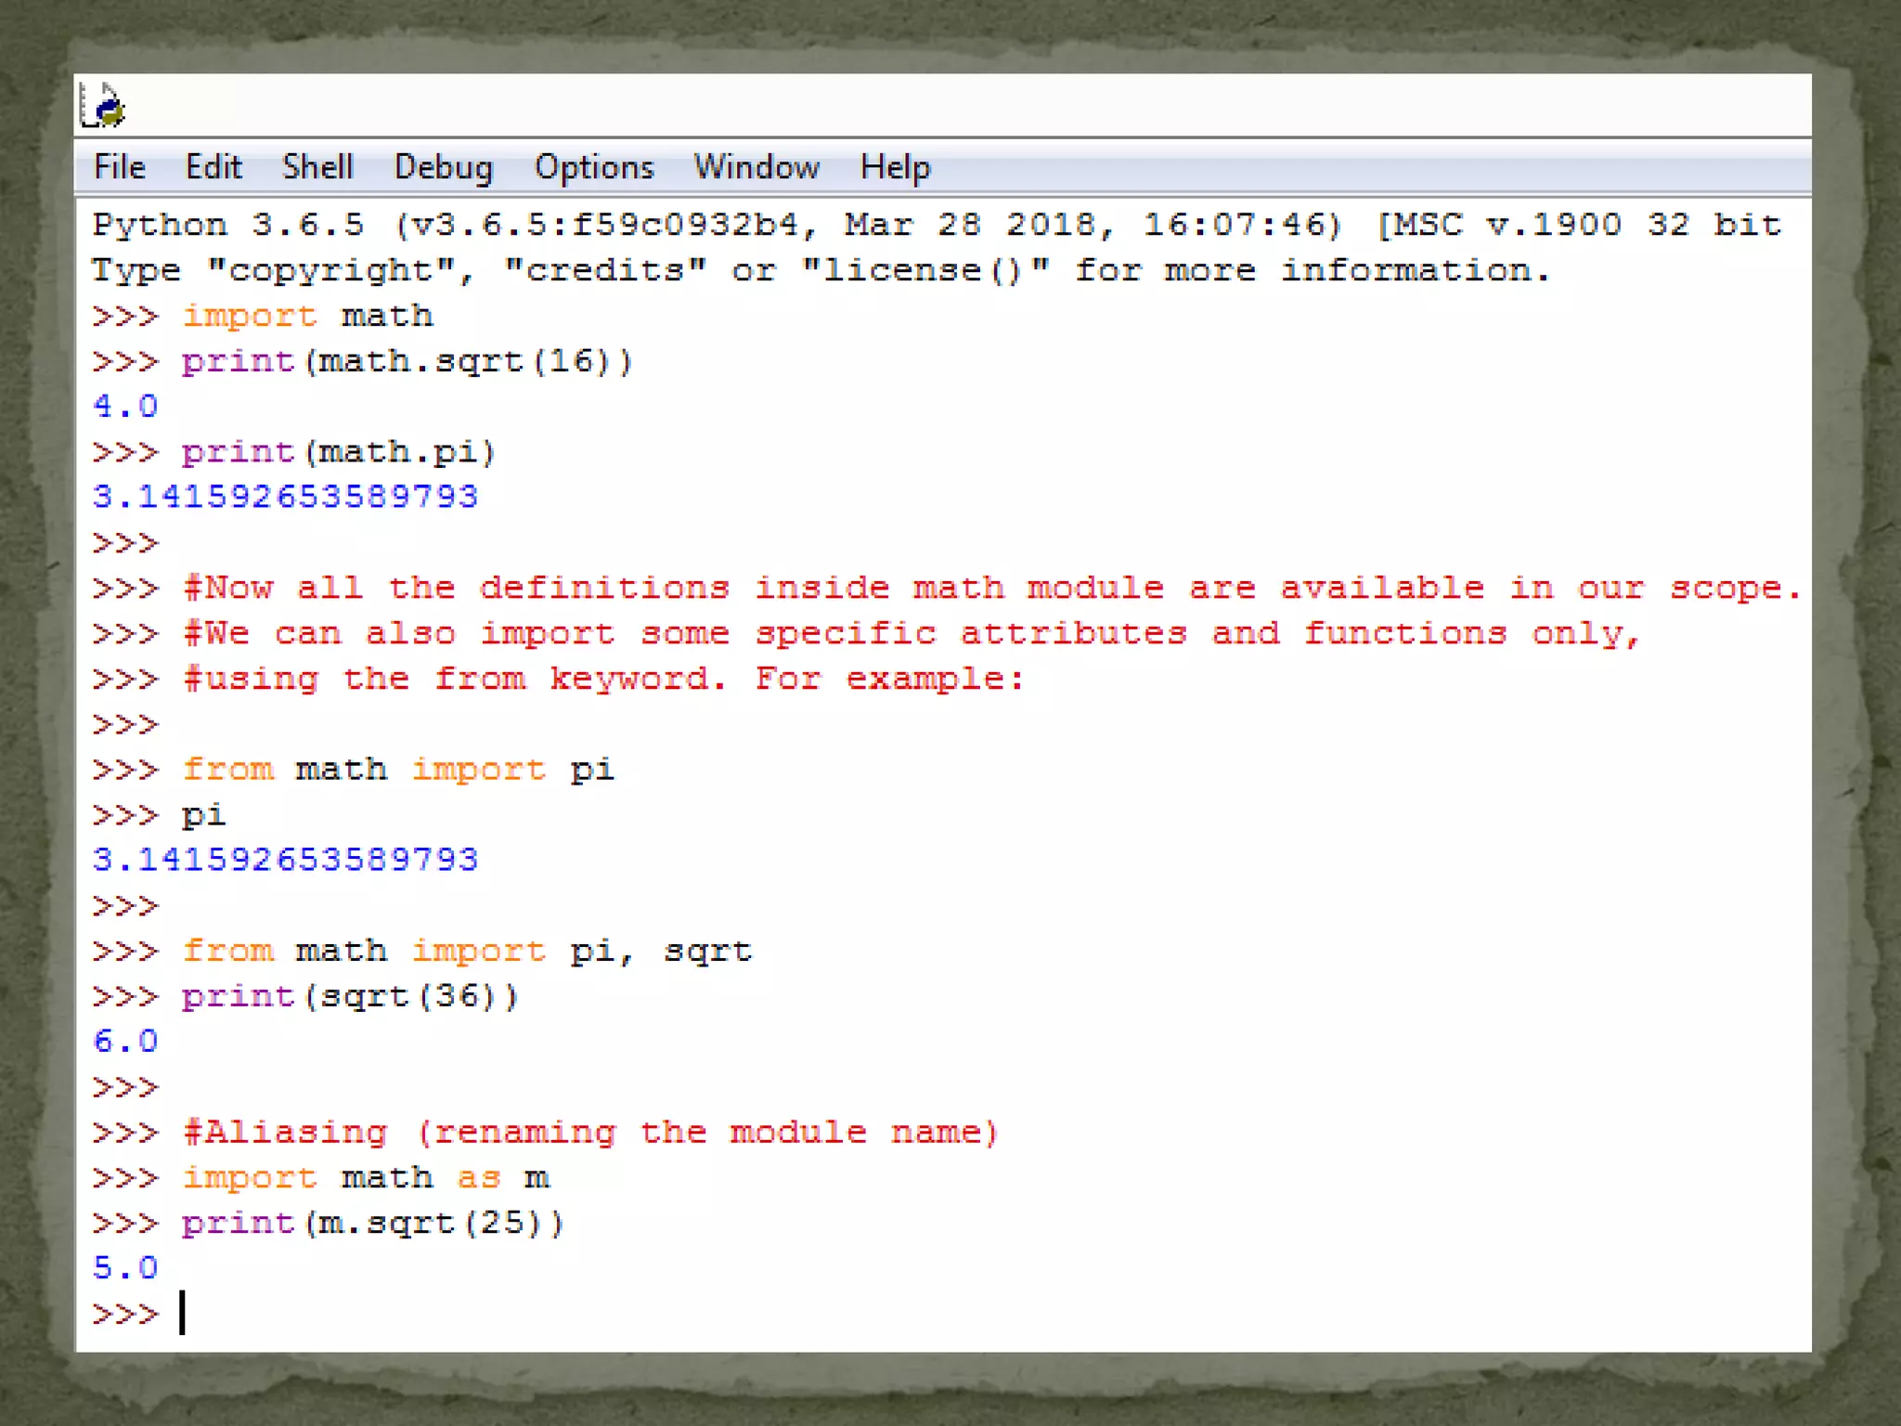
Task: Click the output value 4.0
Action: tap(125, 406)
